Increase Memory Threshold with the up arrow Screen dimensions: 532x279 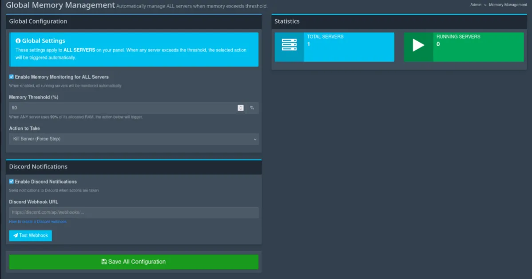241,106
